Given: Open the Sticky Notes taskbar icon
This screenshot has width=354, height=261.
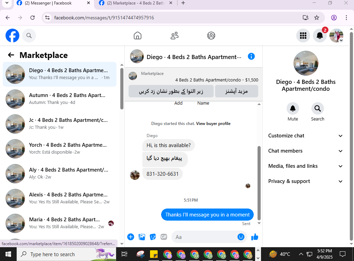Looking at the screenshot, I should click(154, 254).
